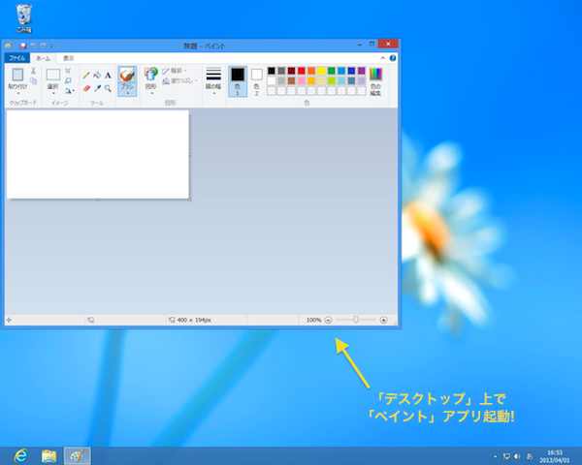
Task: Switch to the View ribbon tab
Action: (x=68, y=58)
